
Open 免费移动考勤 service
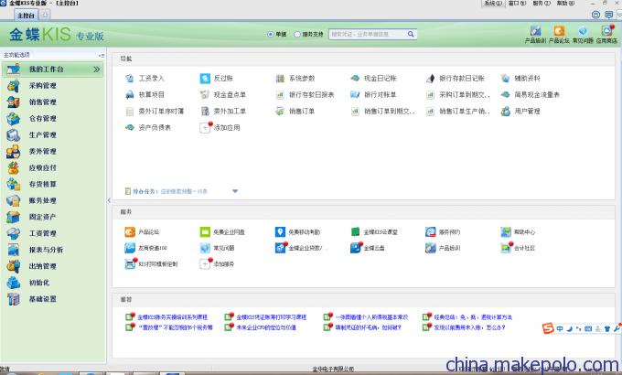pos(297,231)
